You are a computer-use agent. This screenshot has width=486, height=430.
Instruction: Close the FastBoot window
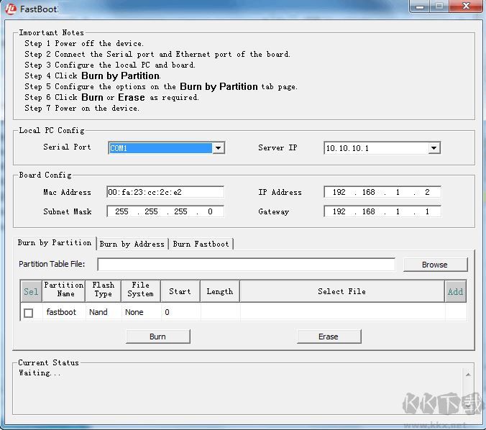464,6
